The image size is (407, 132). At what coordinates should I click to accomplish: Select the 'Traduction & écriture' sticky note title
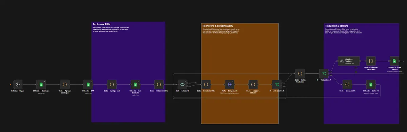point(337,26)
